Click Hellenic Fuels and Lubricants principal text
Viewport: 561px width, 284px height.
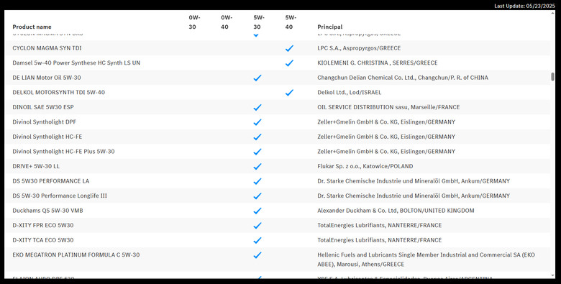(426, 260)
